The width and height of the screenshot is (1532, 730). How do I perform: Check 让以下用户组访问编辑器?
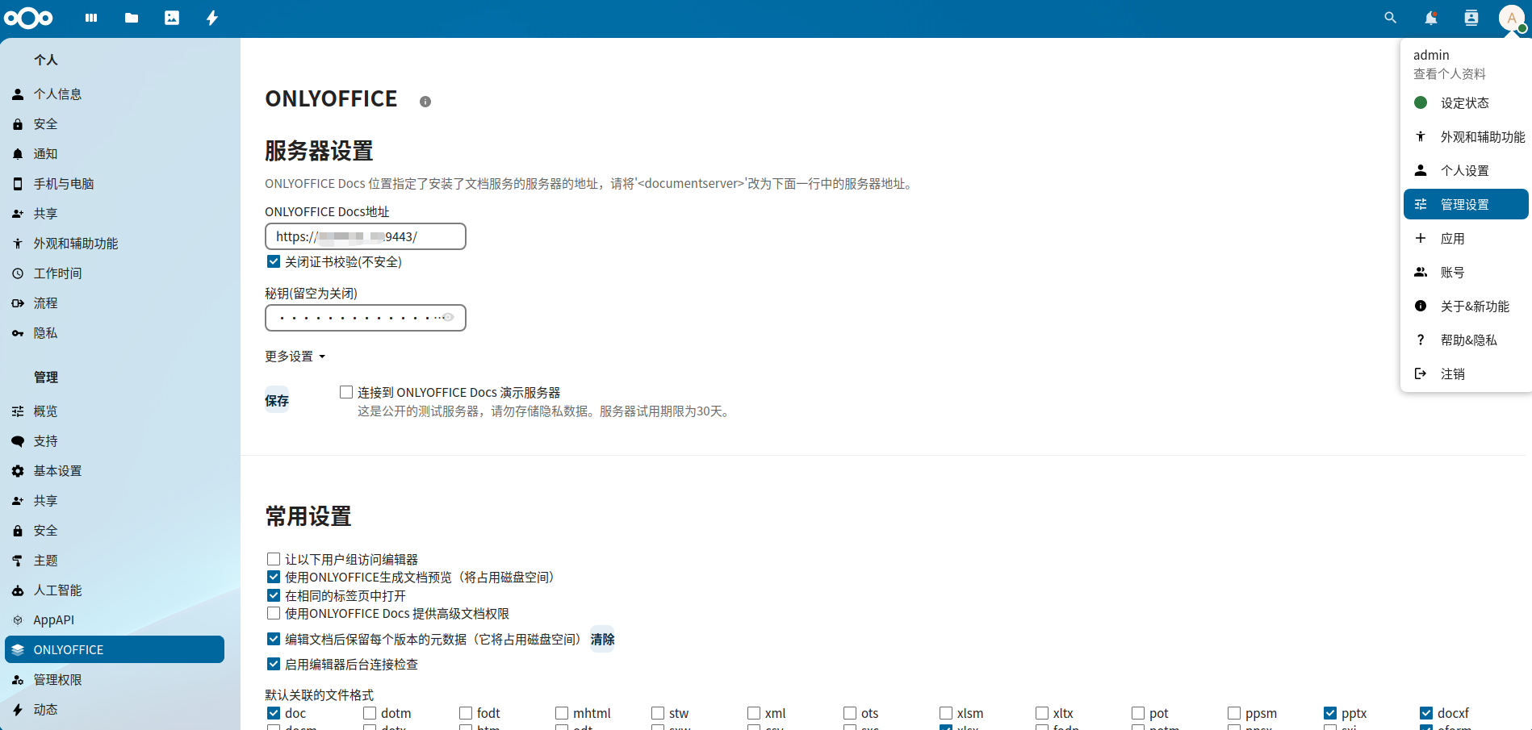point(274,559)
